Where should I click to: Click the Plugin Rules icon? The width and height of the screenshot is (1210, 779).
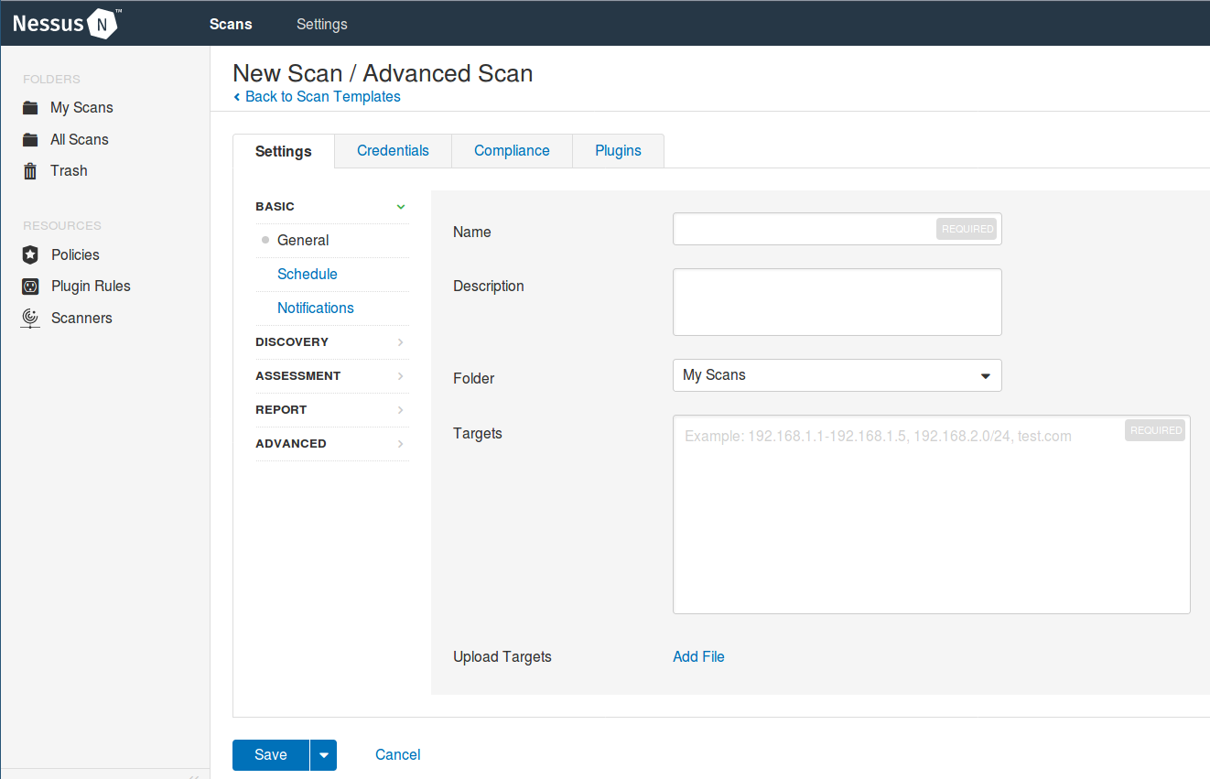coord(30,287)
